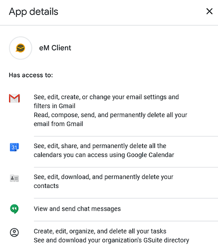The height and width of the screenshot is (250, 218).
Task: Click the eM Client app logo
Action: [x=20, y=48]
